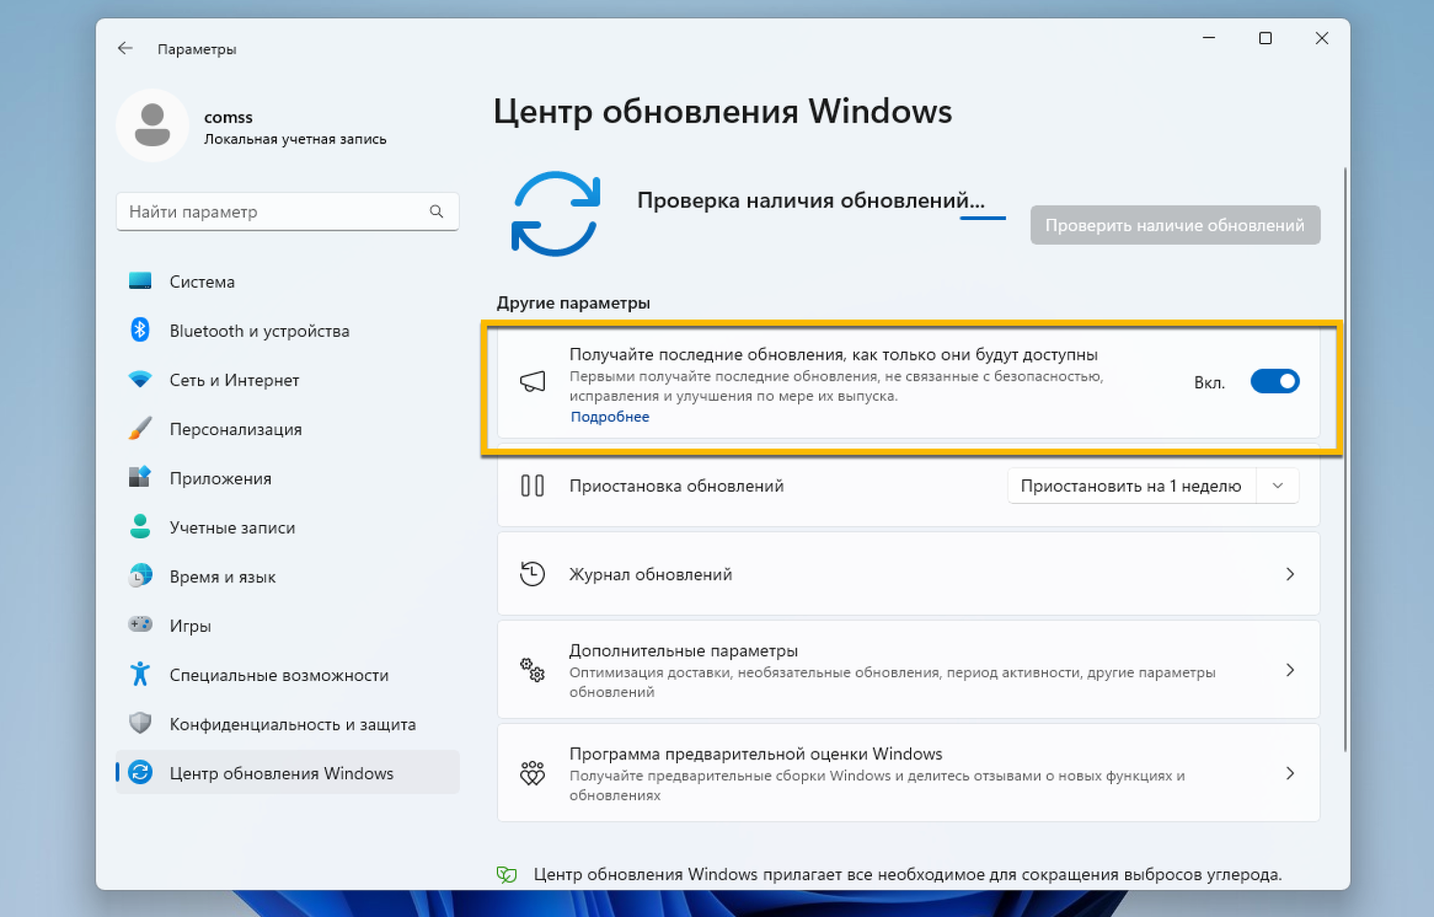Click the gamepad Игры icon
The width and height of the screenshot is (1434, 917).
(x=141, y=624)
